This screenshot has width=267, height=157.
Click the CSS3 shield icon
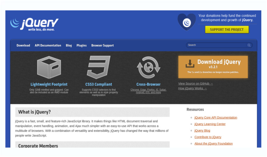(x=99, y=67)
